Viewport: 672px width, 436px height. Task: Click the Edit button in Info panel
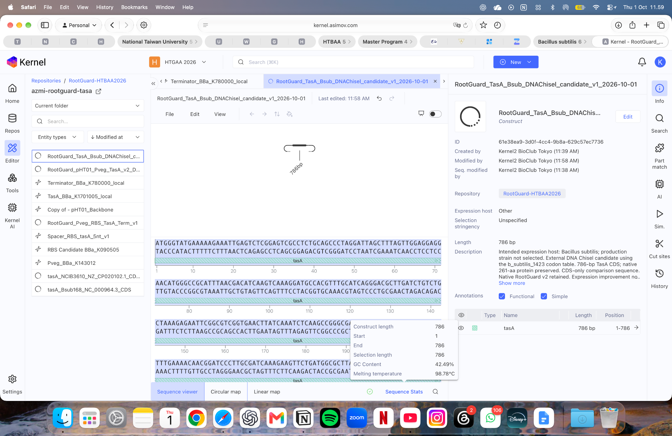pyautogui.click(x=627, y=117)
